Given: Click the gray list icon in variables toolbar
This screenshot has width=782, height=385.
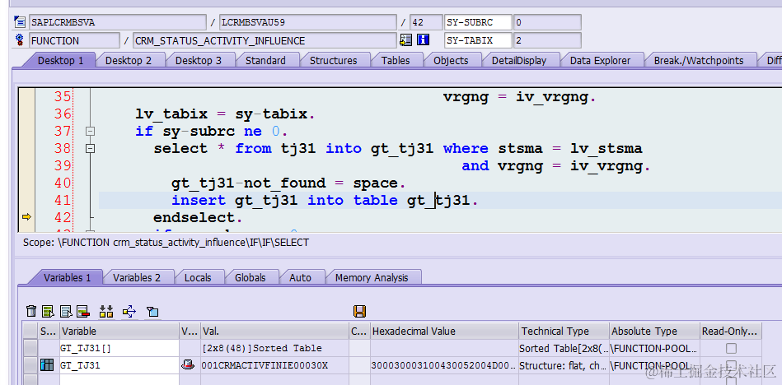Looking at the screenshot, I should click(x=65, y=311).
